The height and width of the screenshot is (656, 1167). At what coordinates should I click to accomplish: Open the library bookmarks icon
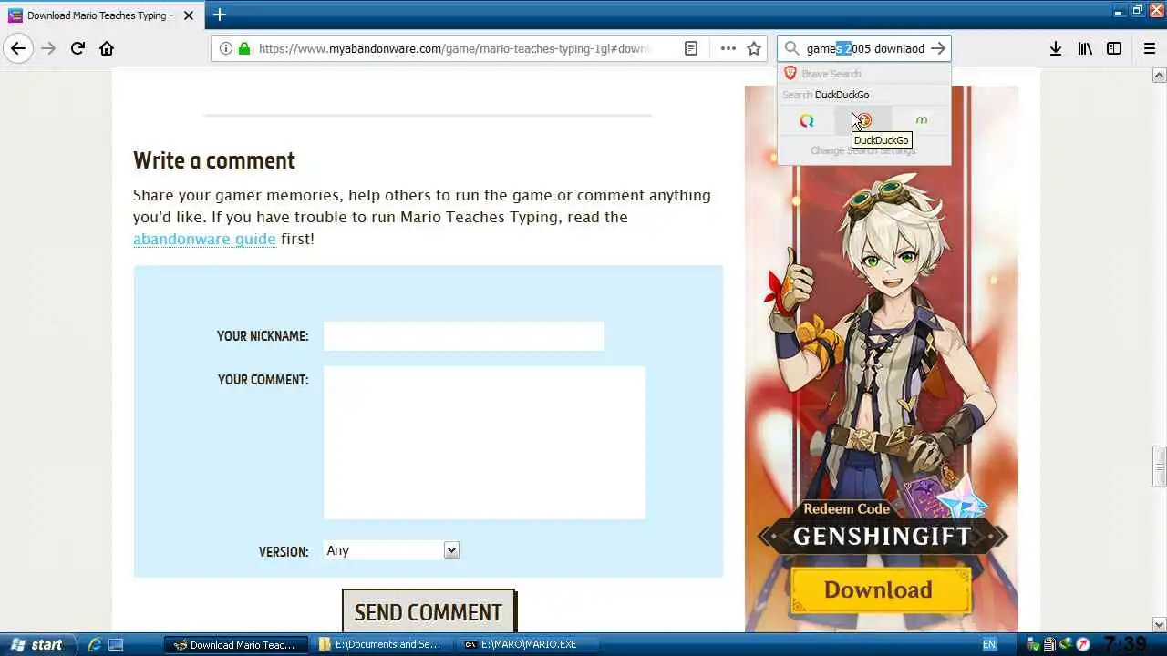pyautogui.click(x=1084, y=48)
